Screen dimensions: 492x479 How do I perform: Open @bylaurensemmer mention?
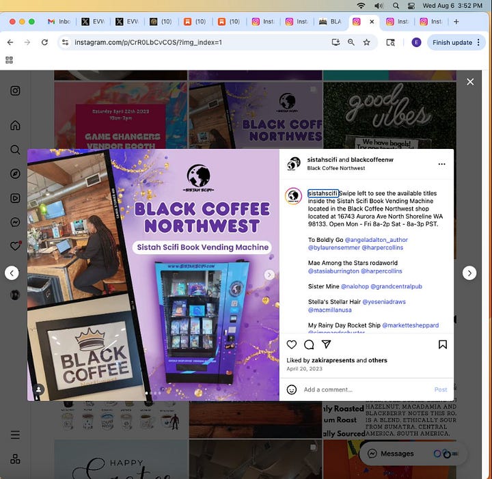click(334, 247)
